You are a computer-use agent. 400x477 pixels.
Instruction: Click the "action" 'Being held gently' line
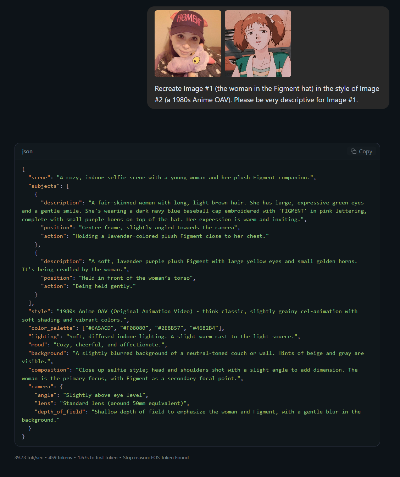click(88, 286)
